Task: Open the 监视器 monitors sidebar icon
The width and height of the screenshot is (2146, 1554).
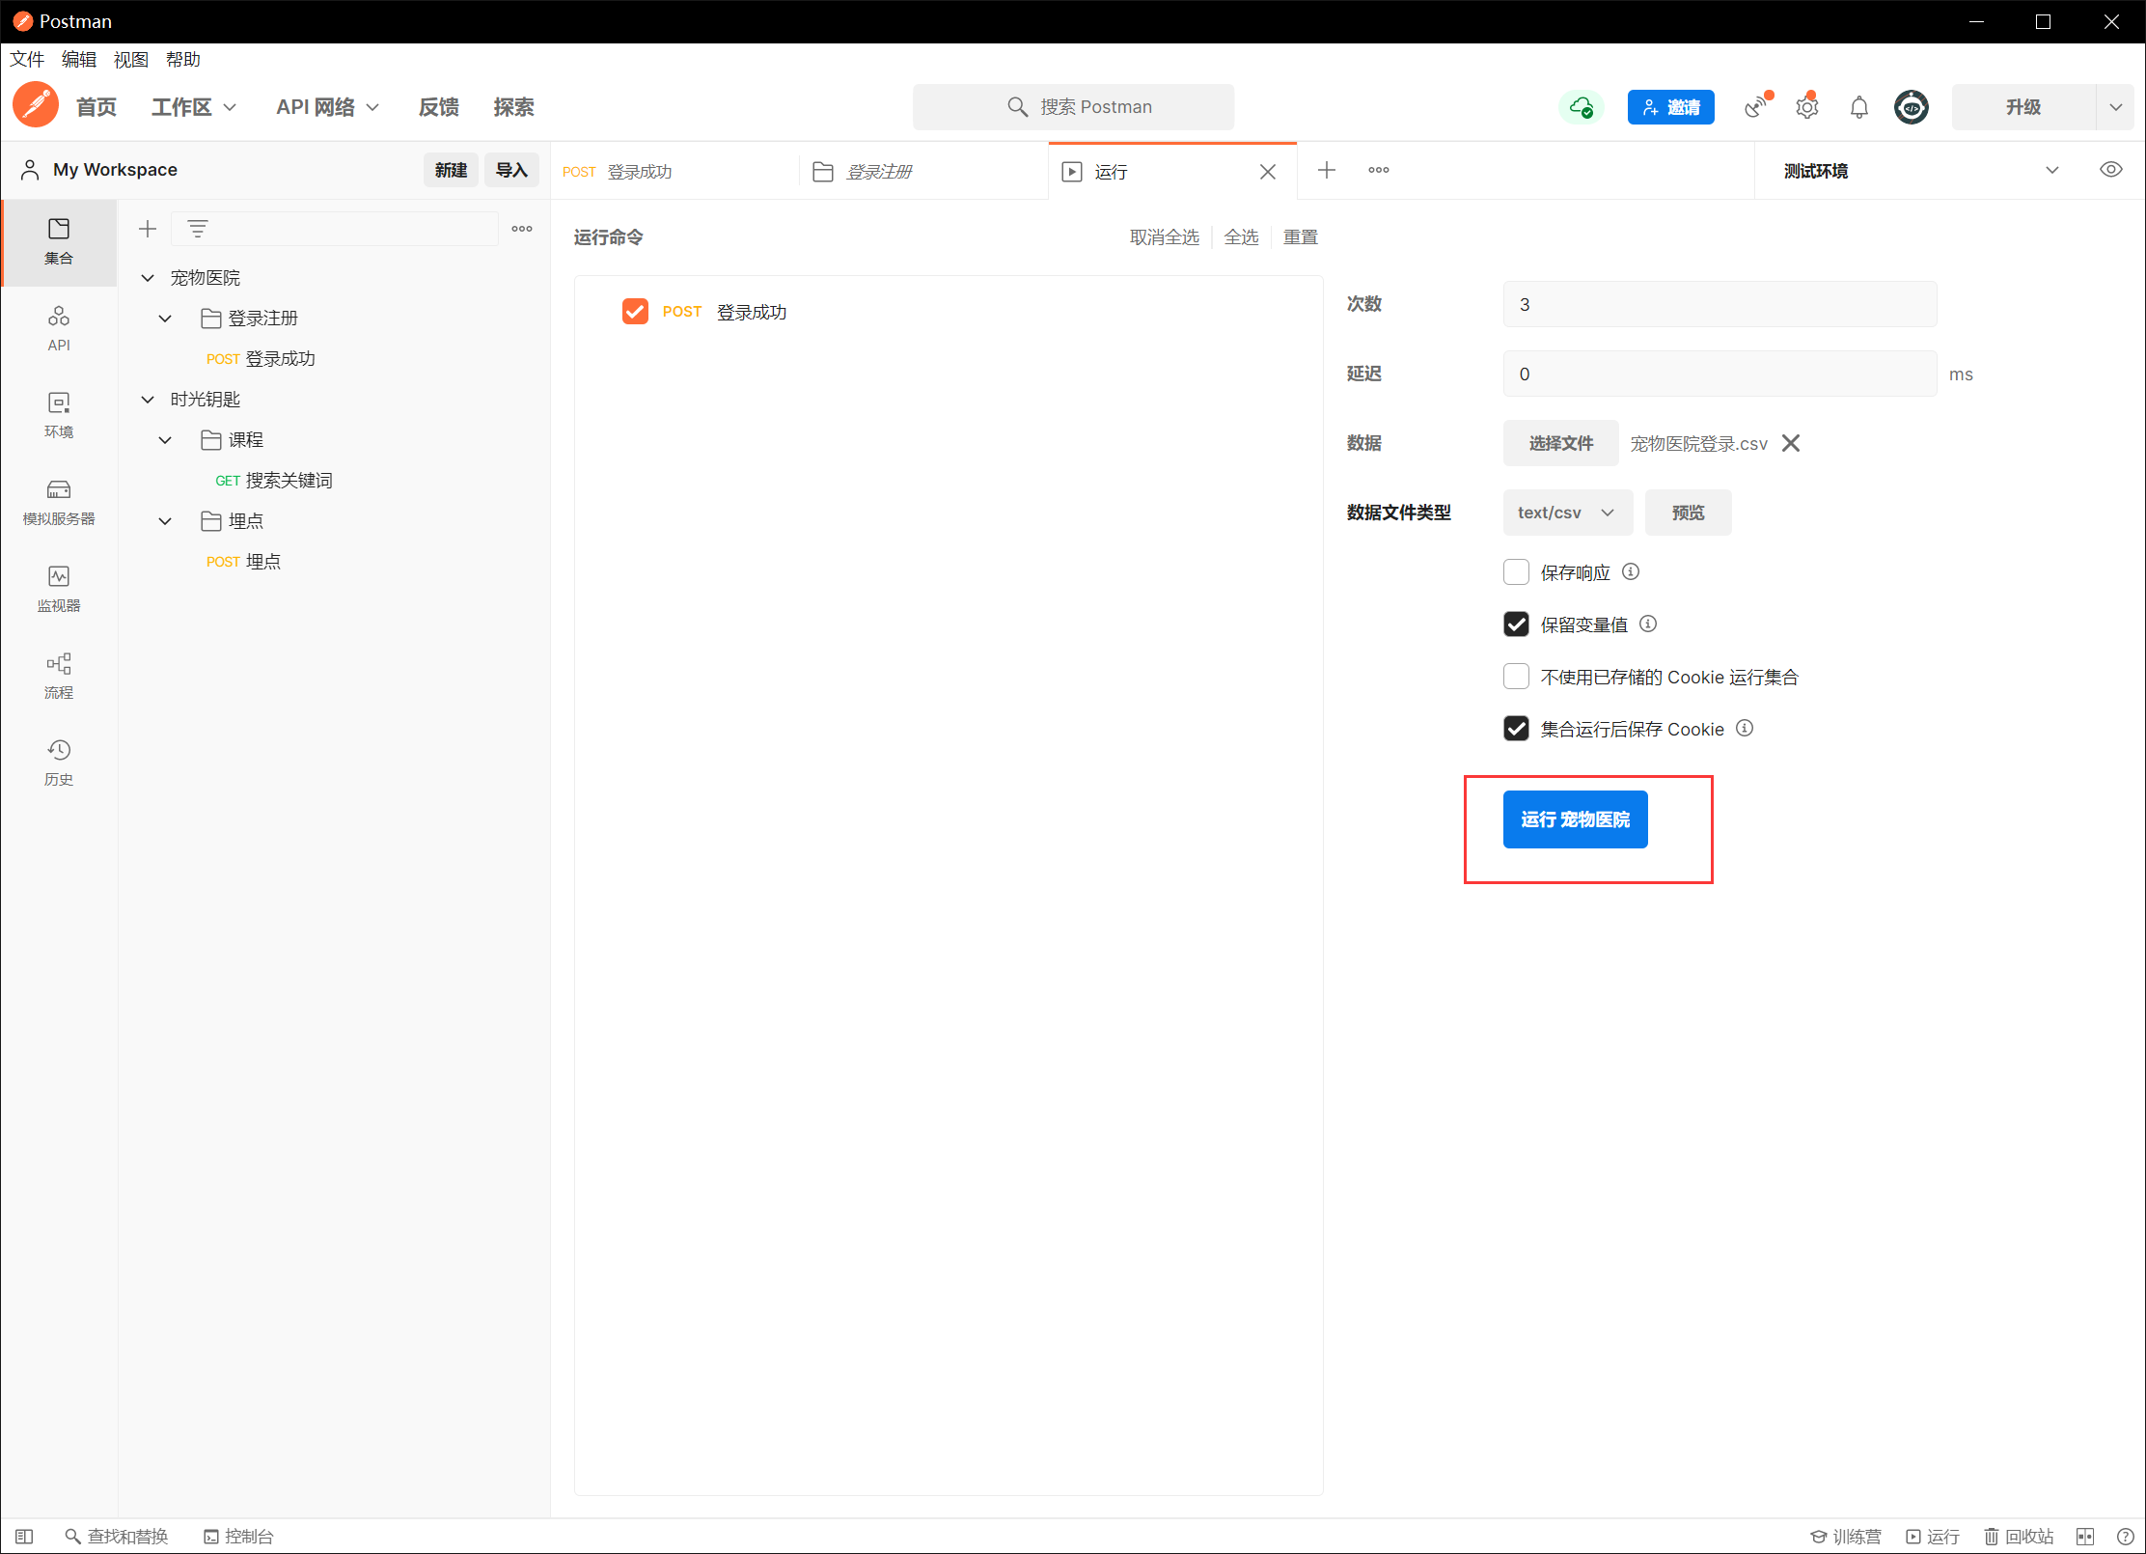Action: click(58, 588)
